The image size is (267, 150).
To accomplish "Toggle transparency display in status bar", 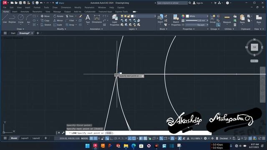I will click(x=145, y=138).
